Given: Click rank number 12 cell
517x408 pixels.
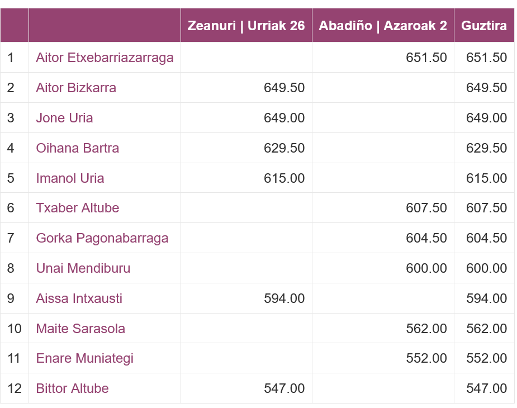Looking at the screenshot, I should (x=15, y=388).
